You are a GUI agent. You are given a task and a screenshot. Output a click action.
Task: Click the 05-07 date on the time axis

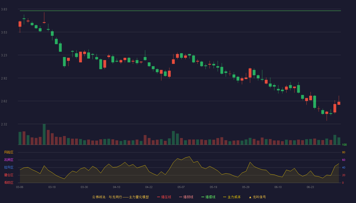coord(181,187)
